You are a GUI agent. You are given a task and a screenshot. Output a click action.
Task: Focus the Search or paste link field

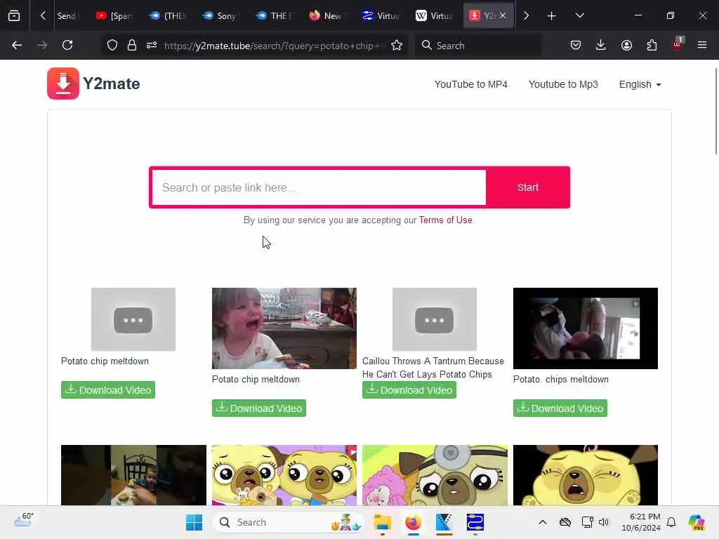319,187
